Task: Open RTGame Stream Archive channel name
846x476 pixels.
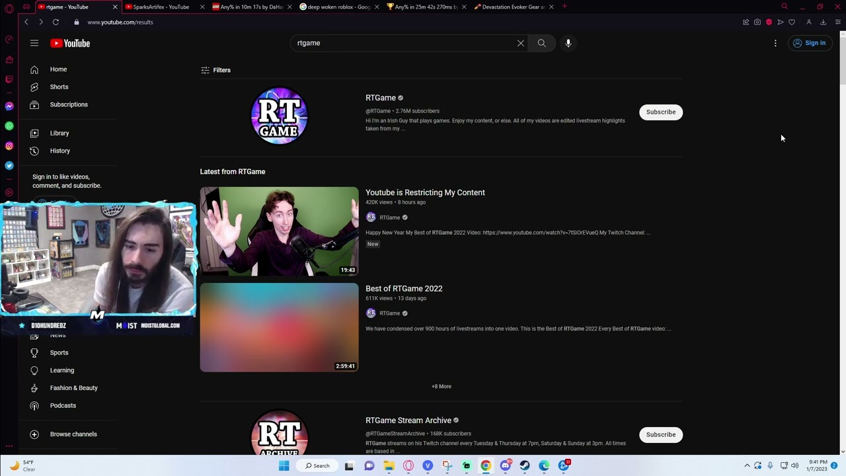Action: tap(408, 420)
